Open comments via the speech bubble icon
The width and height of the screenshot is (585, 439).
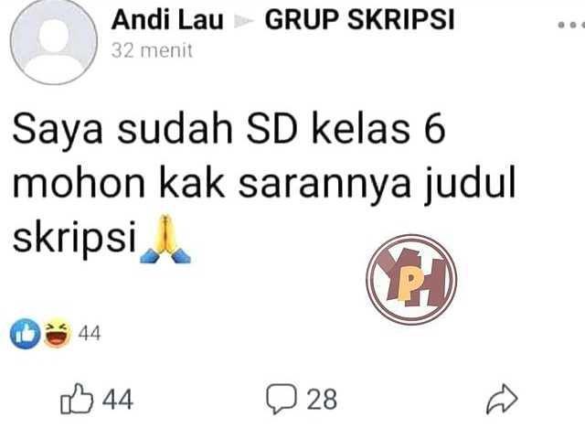pos(282,399)
